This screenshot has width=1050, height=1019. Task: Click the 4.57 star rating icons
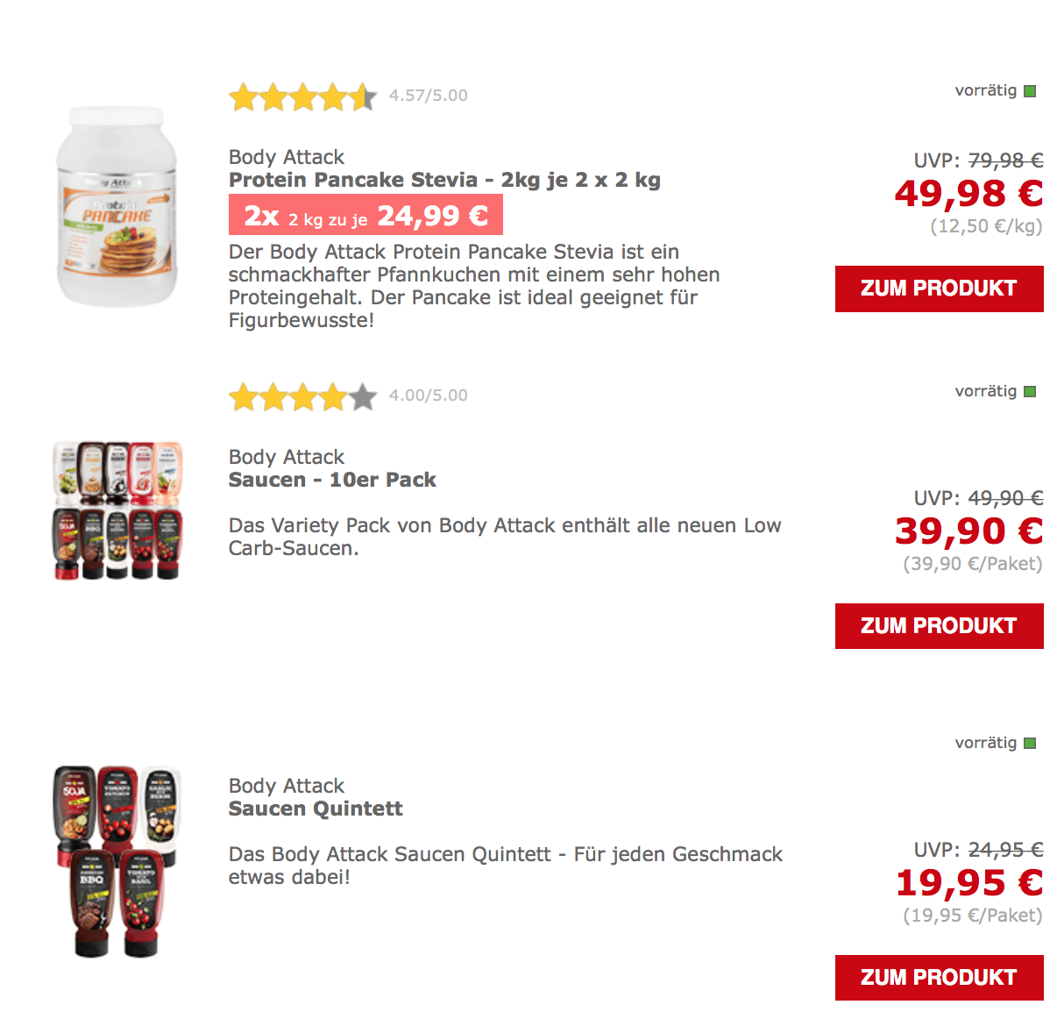[302, 97]
